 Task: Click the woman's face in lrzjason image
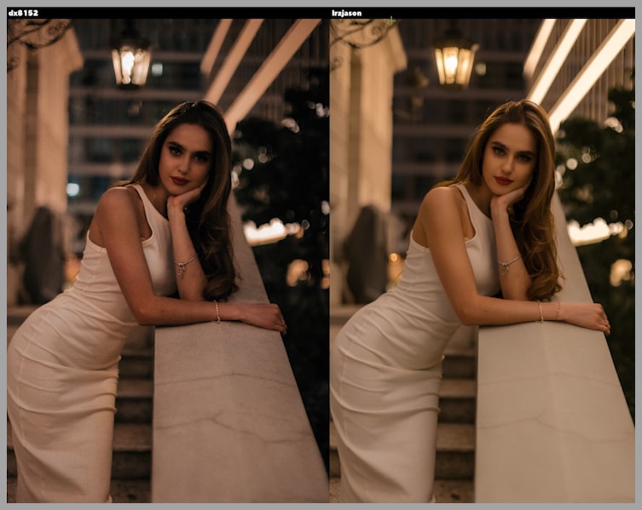[x=508, y=158]
